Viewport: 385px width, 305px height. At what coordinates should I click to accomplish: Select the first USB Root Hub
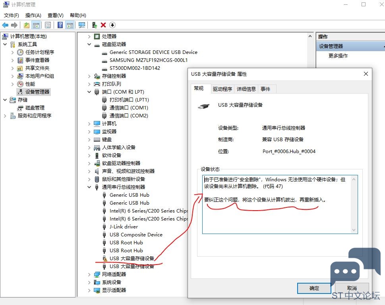tap(126, 242)
